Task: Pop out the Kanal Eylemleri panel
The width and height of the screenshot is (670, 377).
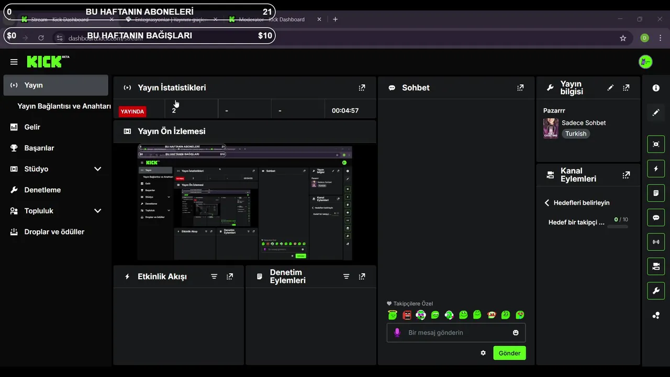Action: coord(626,175)
